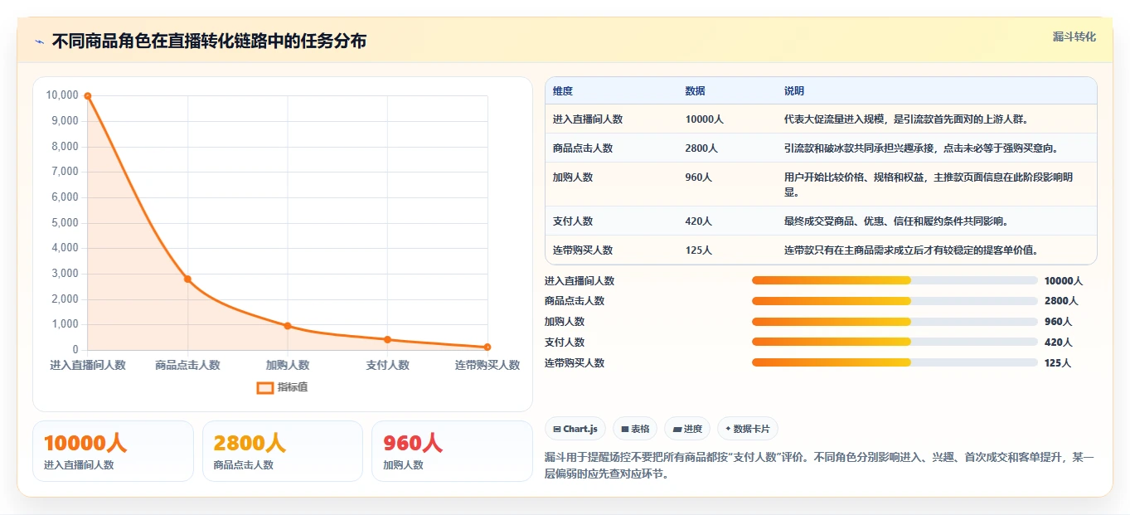The width and height of the screenshot is (1130, 515).
Task: Click the progress value 10000人
Action: tap(1064, 281)
